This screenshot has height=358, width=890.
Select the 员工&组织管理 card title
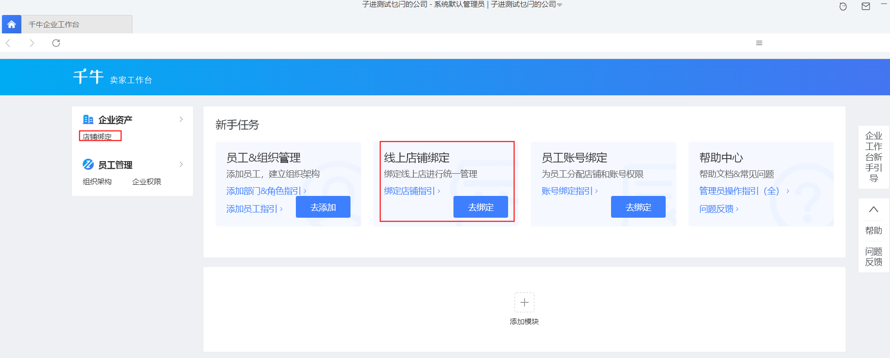point(263,158)
